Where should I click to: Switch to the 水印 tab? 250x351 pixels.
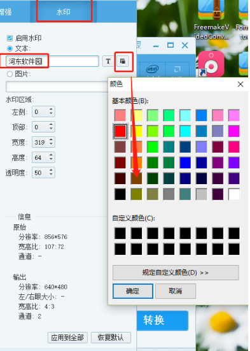tap(64, 12)
